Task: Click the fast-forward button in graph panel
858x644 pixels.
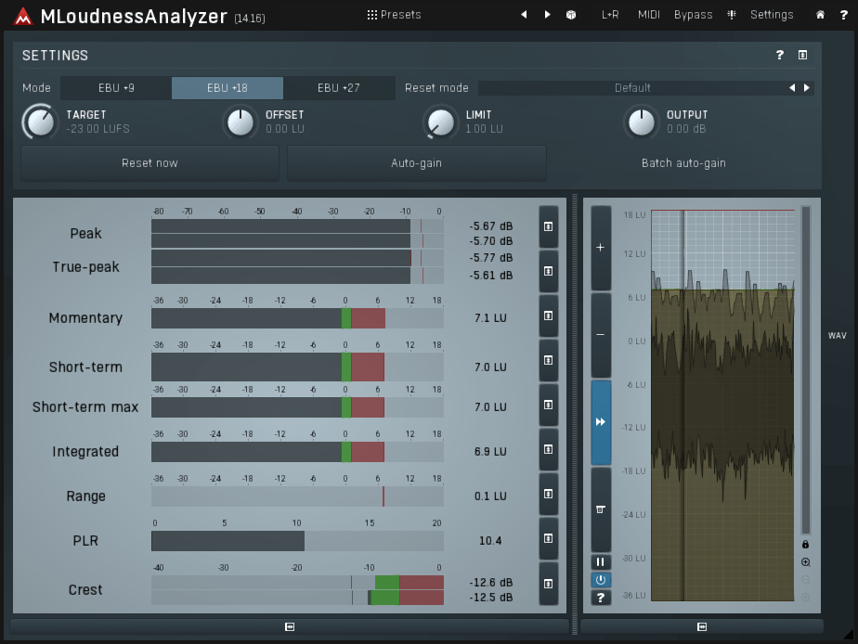Action: 601,422
